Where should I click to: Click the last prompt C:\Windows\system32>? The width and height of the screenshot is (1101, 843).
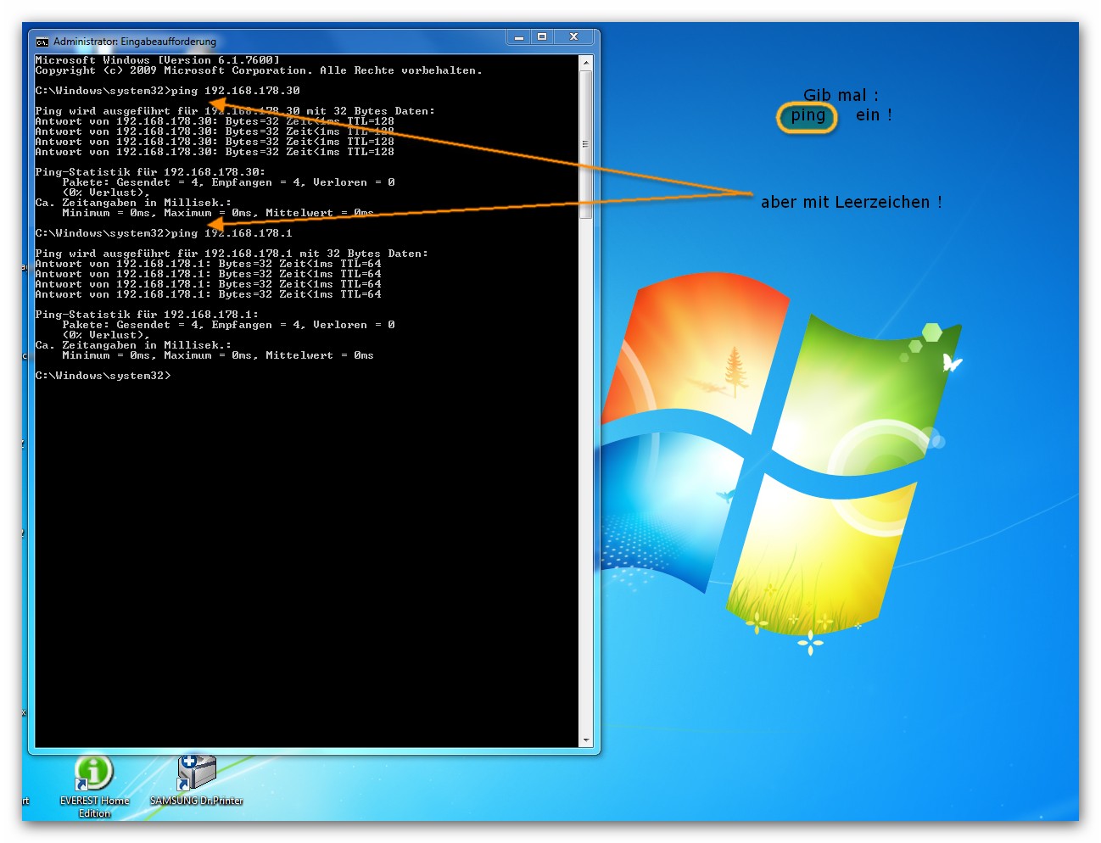(103, 376)
